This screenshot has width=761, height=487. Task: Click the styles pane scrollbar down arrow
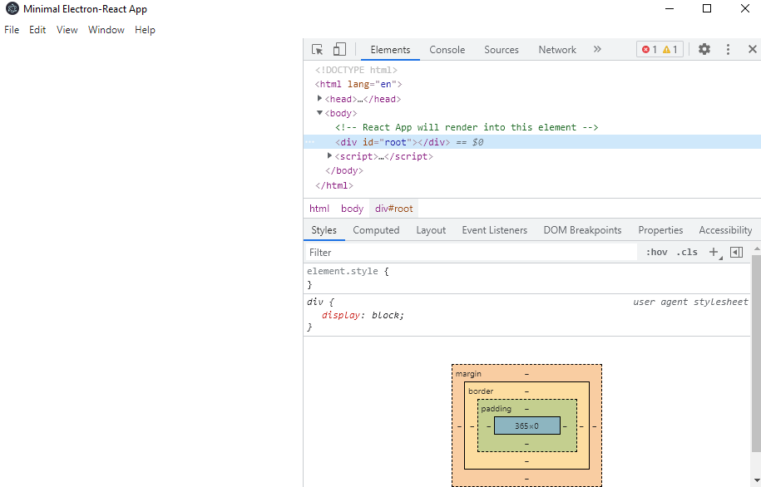click(756, 480)
